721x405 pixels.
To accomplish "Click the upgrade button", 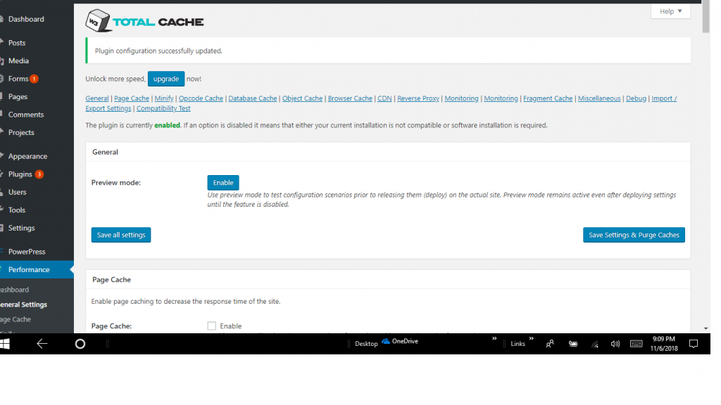I will [x=166, y=79].
